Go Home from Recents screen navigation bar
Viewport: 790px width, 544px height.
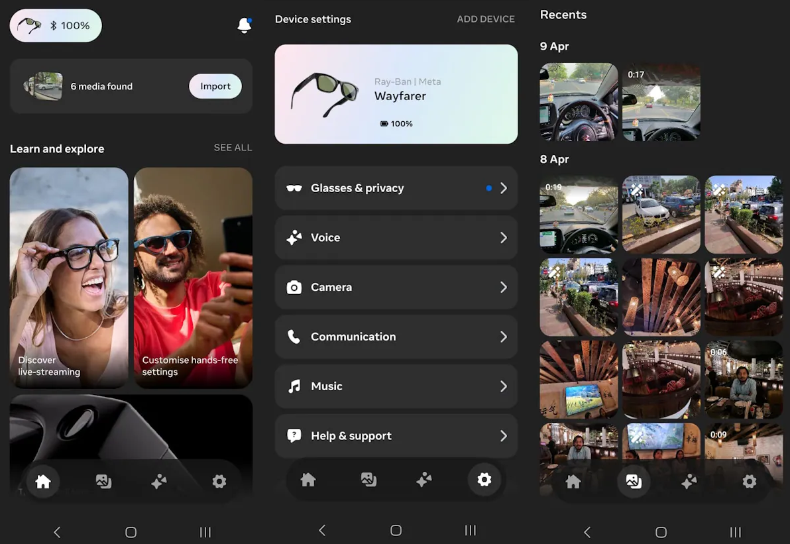(x=573, y=482)
